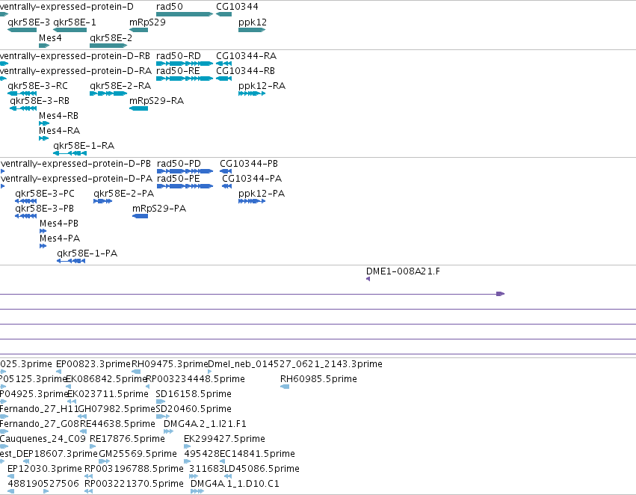
Task: Click Mes4-PB protein label
Action: coord(59,223)
